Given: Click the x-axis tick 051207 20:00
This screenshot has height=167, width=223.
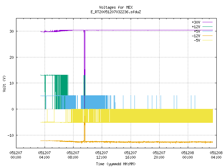Looking at the screenshot, I should coord(159,155).
